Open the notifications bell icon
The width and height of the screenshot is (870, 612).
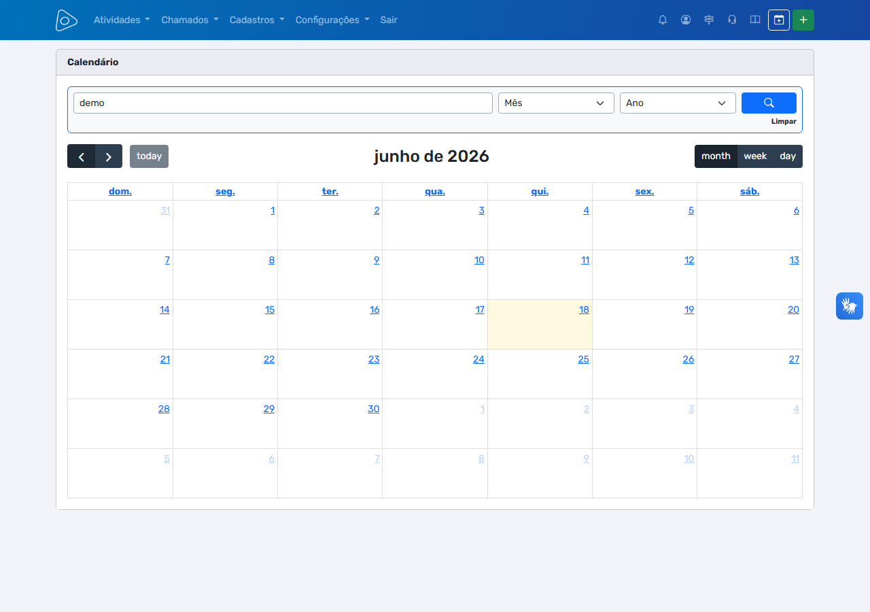pyautogui.click(x=663, y=20)
